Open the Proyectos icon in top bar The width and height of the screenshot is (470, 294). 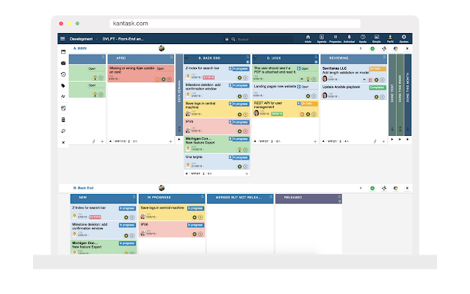tap(335, 39)
